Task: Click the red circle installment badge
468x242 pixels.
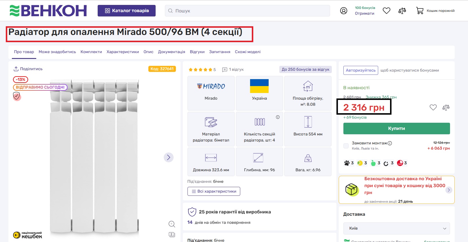Action: (x=400, y=163)
